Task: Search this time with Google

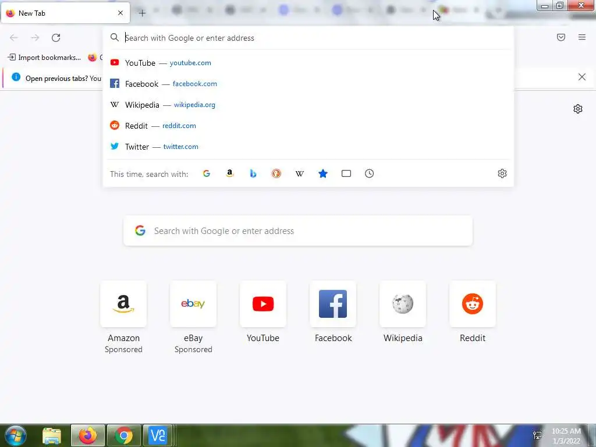Action: tap(207, 173)
